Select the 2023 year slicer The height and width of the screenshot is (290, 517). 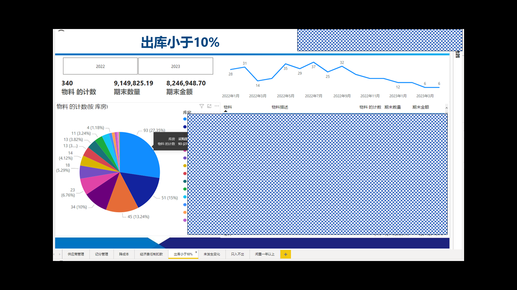click(175, 66)
